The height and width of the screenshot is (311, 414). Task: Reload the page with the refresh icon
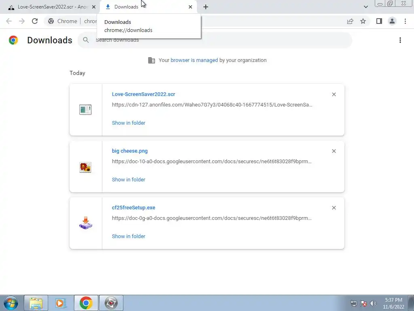(35, 21)
